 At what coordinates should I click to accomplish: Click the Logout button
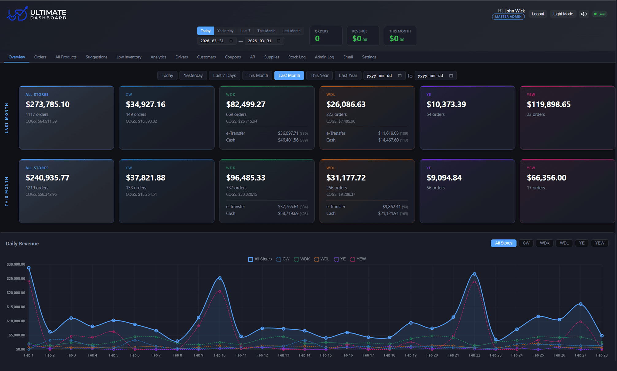[538, 14]
